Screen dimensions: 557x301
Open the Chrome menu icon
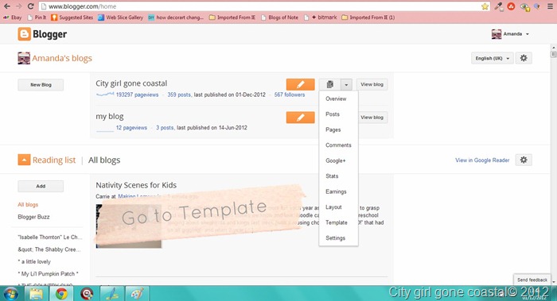pyautogui.click(x=550, y=6)
